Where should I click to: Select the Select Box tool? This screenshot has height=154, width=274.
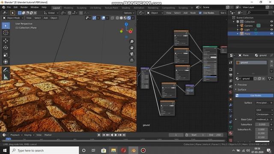[6, 26]
